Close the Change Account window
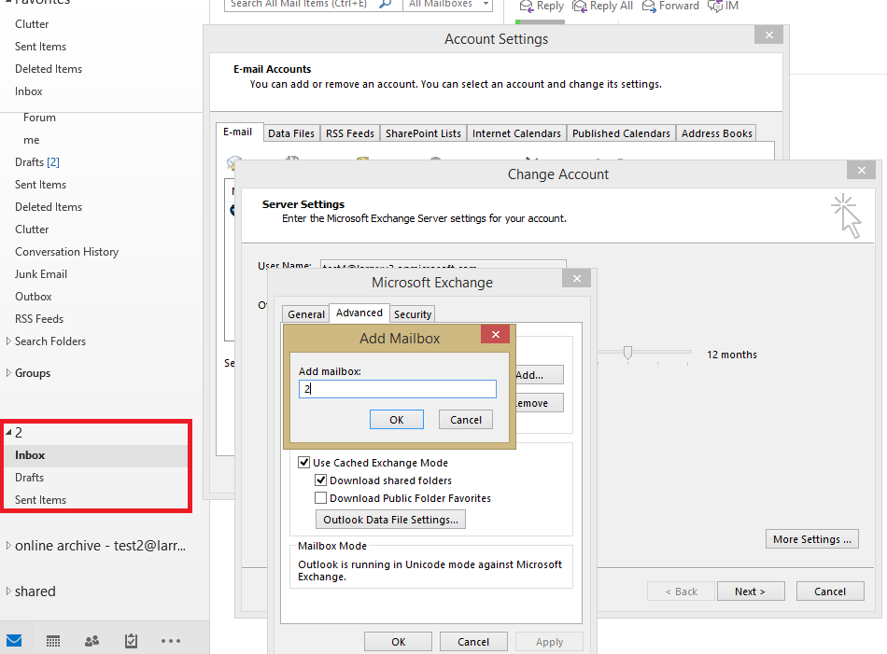This screenshot has height=654, width=887. tap(861, 170)
